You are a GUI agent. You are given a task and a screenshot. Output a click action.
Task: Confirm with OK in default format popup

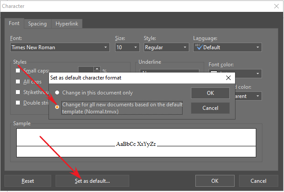point(210,93)
